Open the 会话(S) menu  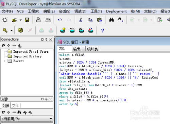[65, 11]
